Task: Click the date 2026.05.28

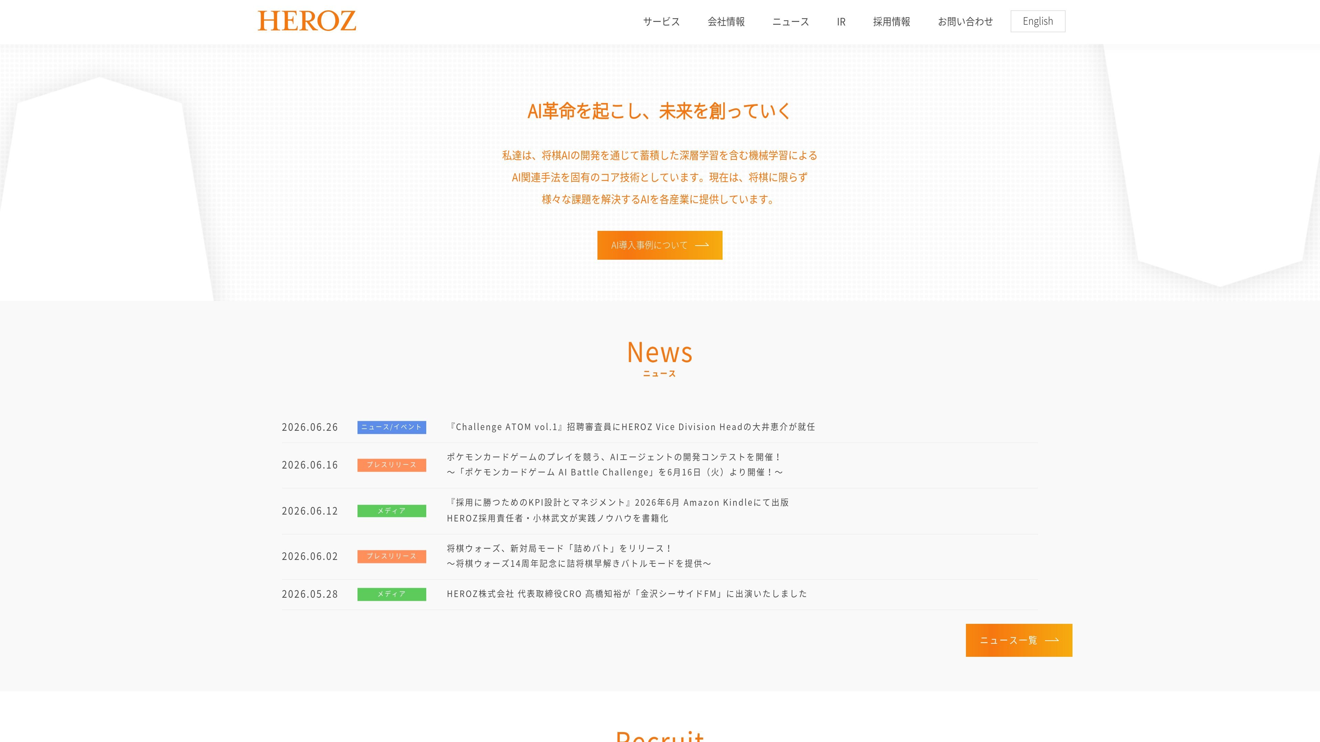Action: [309, 594]
